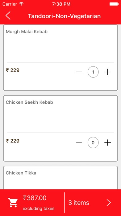
Task: Increase Murgh Malai Kebab quantity with plus
Action: (x=107, y=72)
